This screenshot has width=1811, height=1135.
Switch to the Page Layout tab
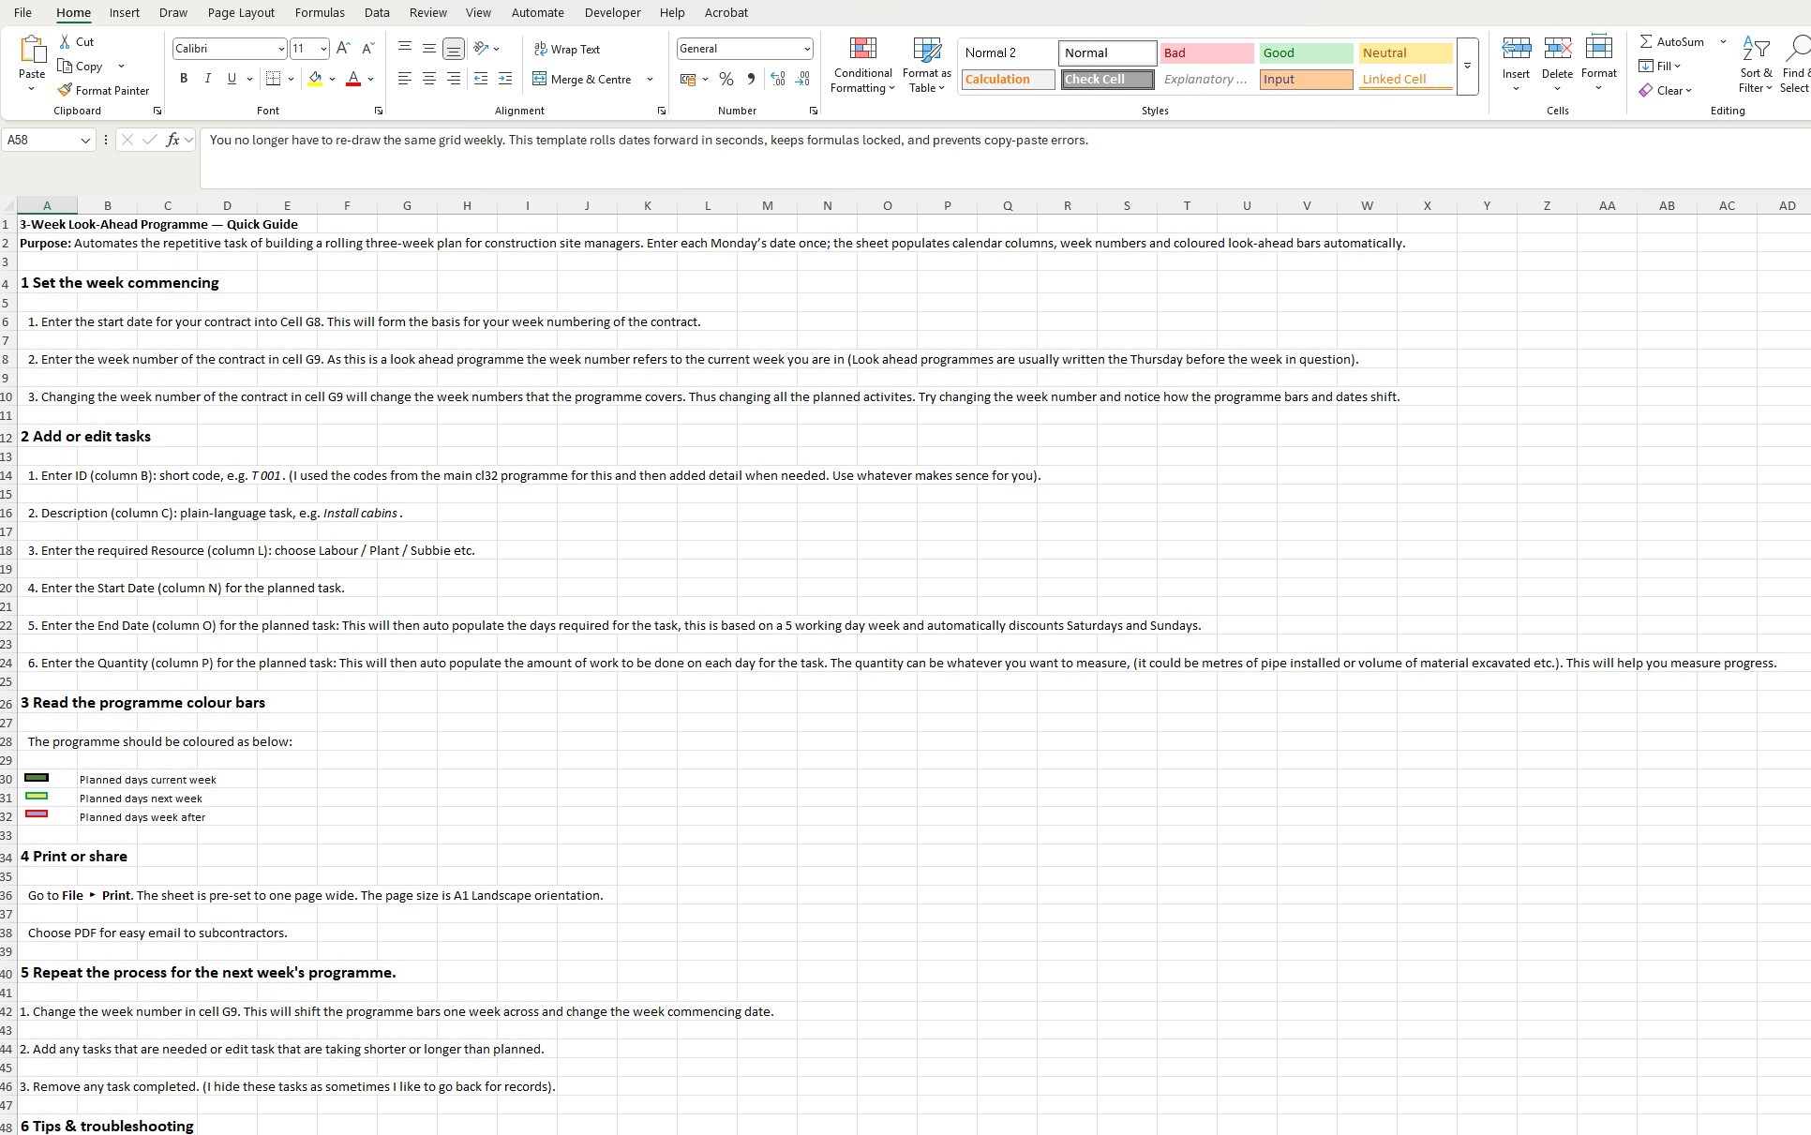coord(241,12)
